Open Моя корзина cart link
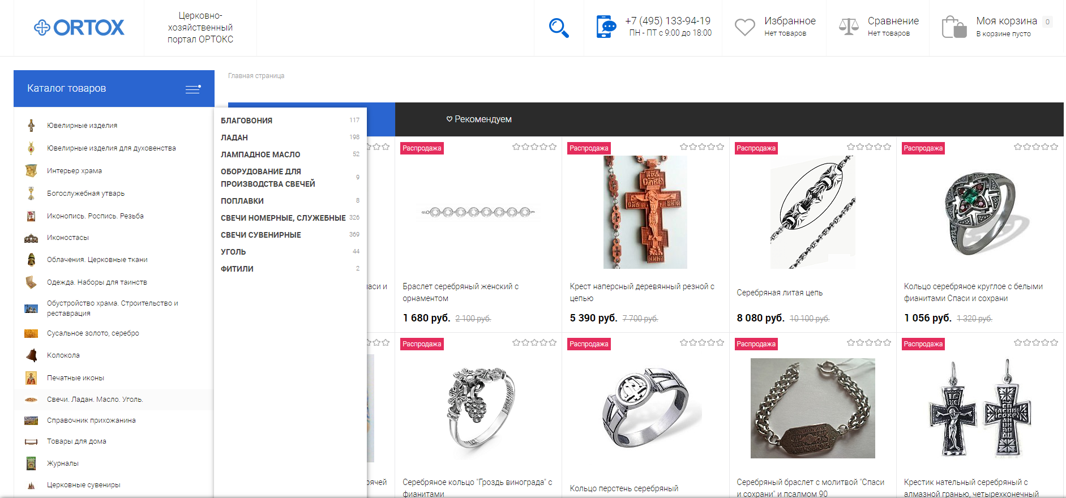This screenshot has height=498, width=1066. (x=1007, y=21)
